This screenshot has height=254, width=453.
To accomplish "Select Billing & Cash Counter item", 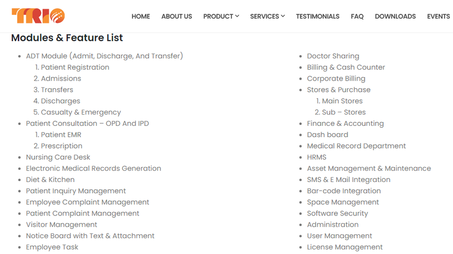I will coord(346,67).
